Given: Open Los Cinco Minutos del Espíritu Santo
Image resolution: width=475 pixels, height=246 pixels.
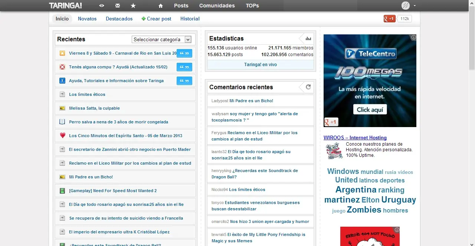Looking at the screenshot, I should (x=125, y=136).
